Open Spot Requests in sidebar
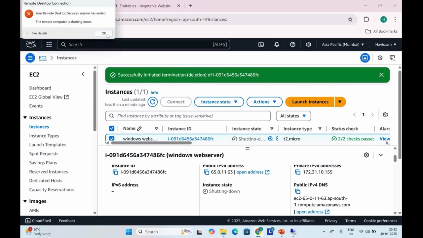Screen dimensions: 423x238 (44, 153)
